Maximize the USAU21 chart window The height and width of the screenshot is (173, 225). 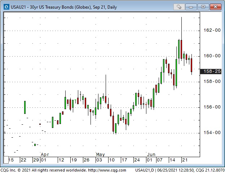coord(203,7)
